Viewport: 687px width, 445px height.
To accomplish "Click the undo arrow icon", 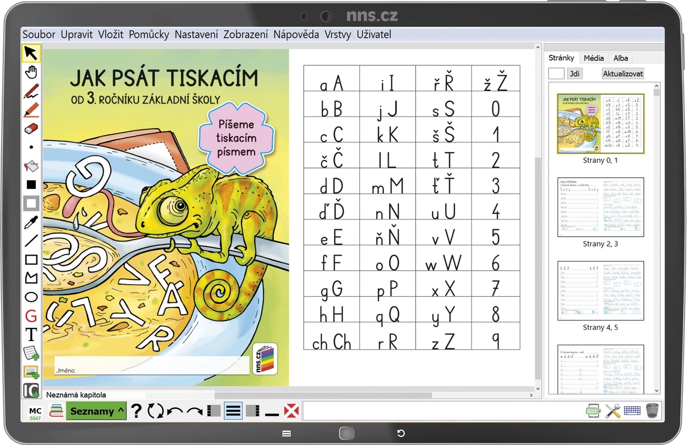I will point(175,411).
